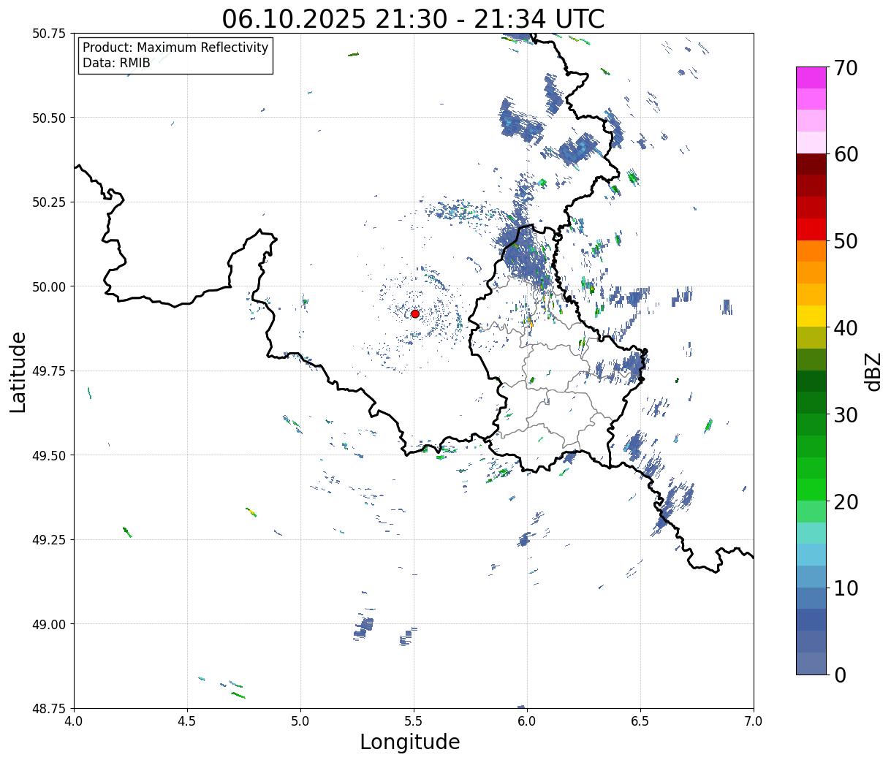Select the 'Data: RMIB' text
The image size is (891, 760).
point(116,63)
